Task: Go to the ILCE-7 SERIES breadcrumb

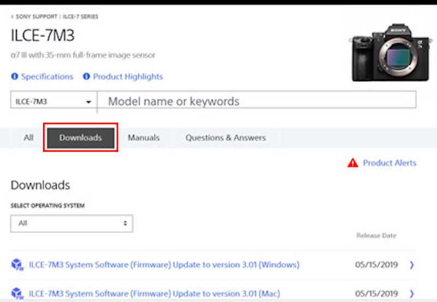Action: pyautogui.click(x=80, y=16)
